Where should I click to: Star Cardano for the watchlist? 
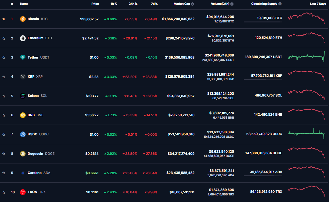[x=4, y=173]
